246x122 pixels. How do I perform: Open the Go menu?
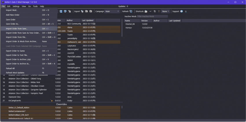pyautogui.click(x=30, y=6)
